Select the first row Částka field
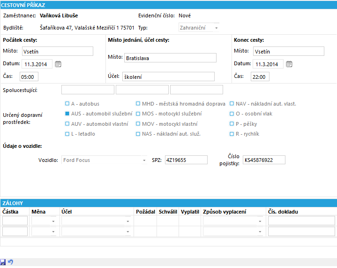This screenshot has height=268, width=337. point(15,221)
